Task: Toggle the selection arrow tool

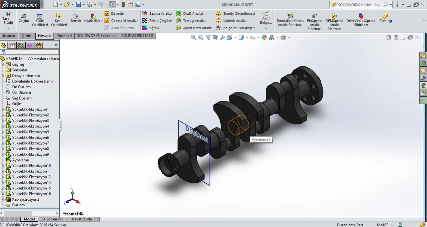Action: coord(112,5)
